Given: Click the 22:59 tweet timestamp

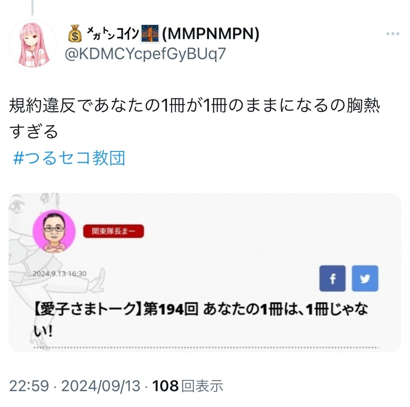Looking at the screenshot, I should click(x=29, y=386).
